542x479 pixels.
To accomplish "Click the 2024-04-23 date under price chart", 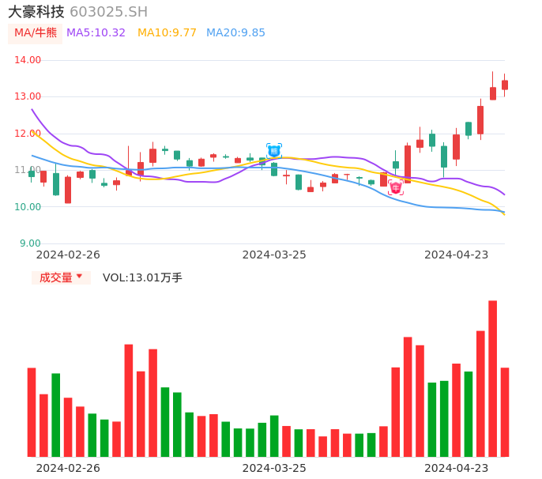I will [457, 255].
